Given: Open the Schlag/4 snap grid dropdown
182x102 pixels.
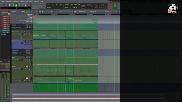Looking at the screenshot, I should pyautogui.click(x=96, y=12).
